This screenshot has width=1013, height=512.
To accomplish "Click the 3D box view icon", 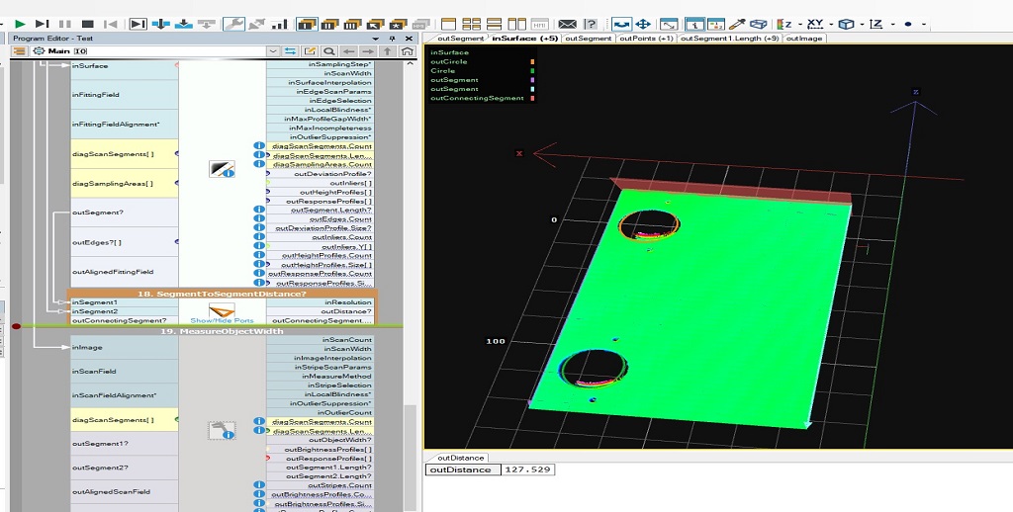I will click(759, 24).
